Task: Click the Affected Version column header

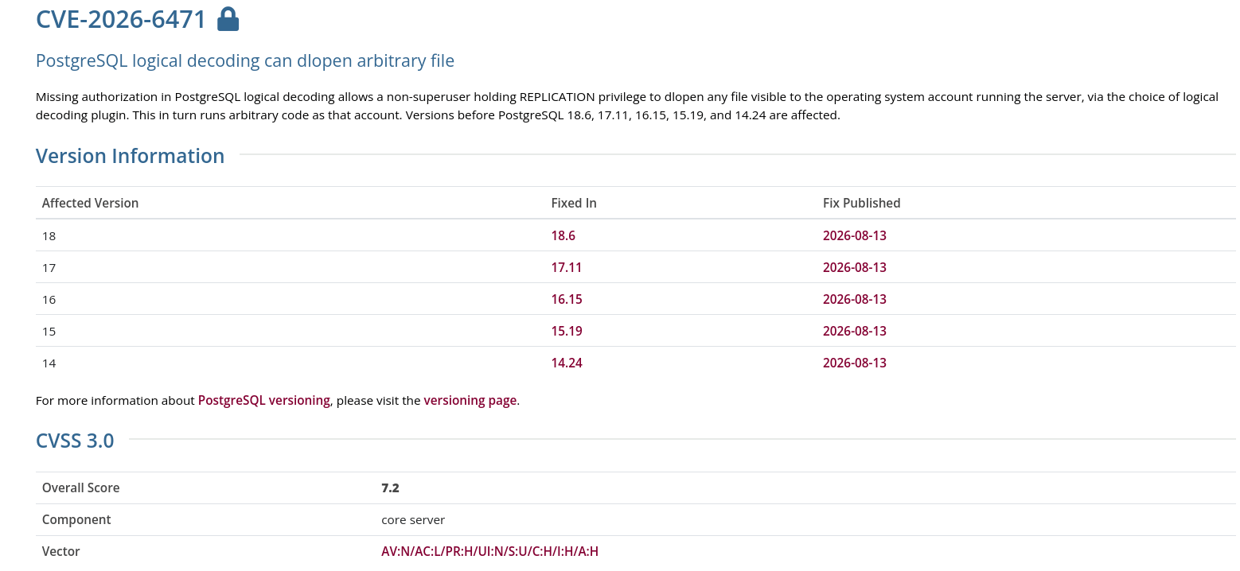Action: (x=90, y=203)
